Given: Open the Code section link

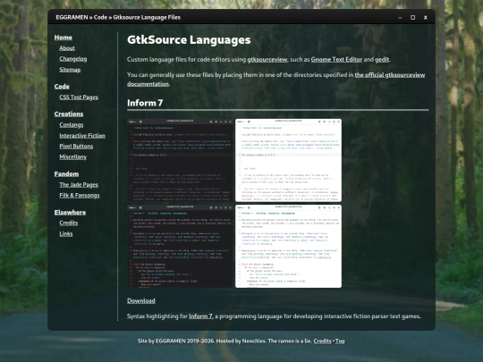Looking at the screenshot, I should click(62, 86).
